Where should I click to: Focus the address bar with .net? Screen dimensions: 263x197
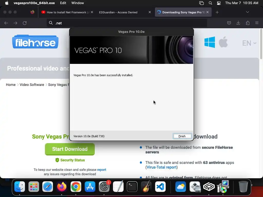point(127,23)
